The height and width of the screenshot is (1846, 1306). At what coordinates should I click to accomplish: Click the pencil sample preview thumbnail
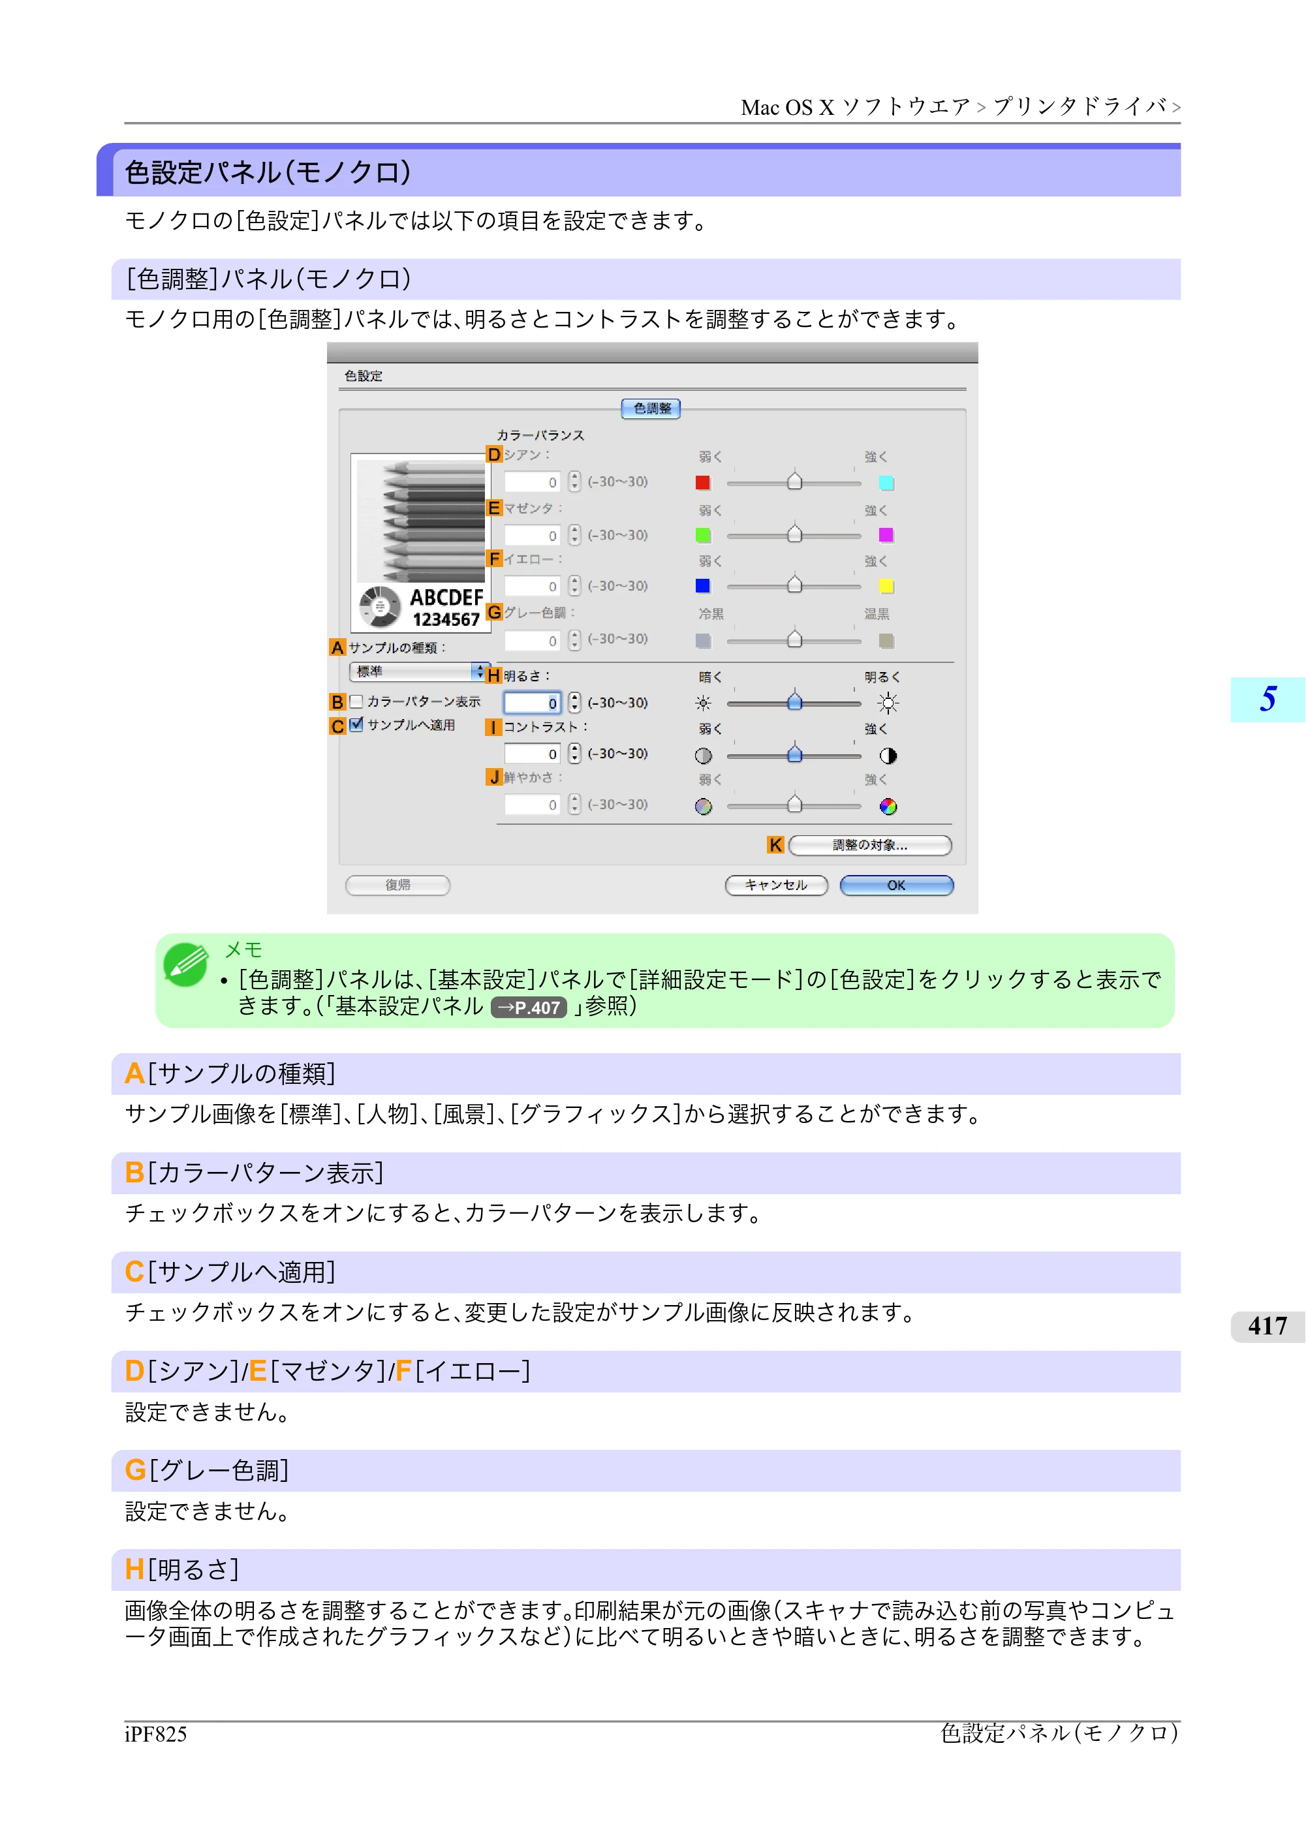[x=420, y=543]
